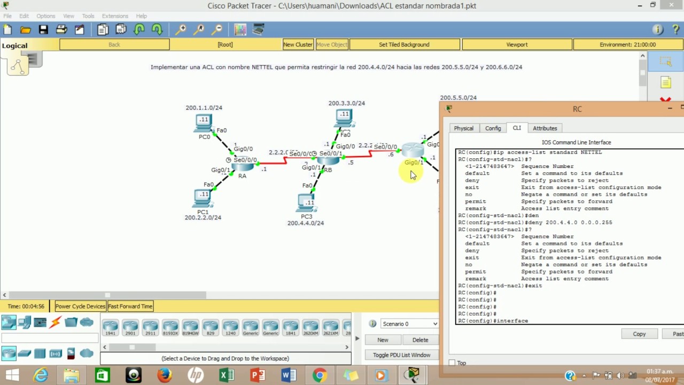Image resolution: width=684 pixels, height=385 pixels.
Task: Select the Network Devices category icon
Action: click(9, 322)
